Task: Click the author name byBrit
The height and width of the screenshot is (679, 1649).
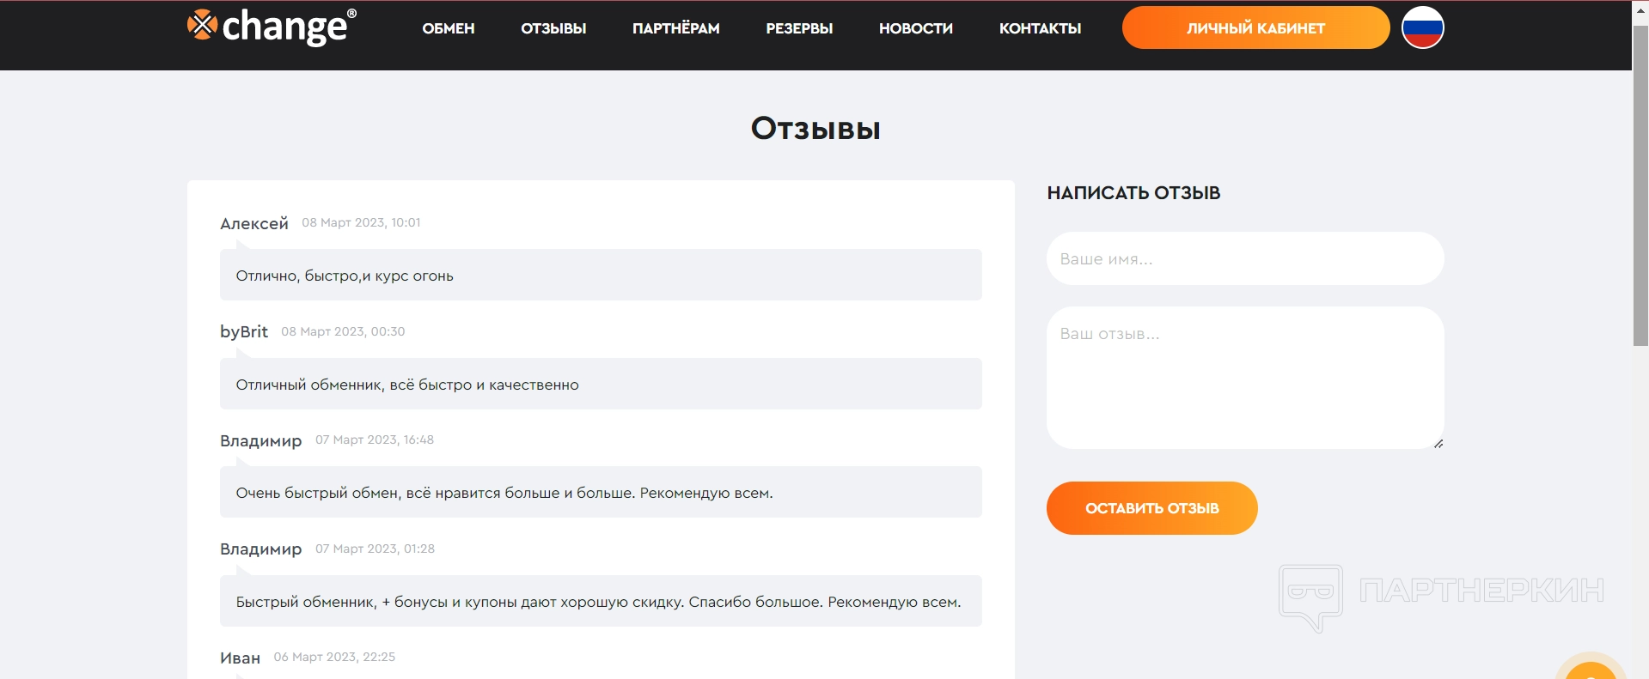Action: click(x=244, y=331)
